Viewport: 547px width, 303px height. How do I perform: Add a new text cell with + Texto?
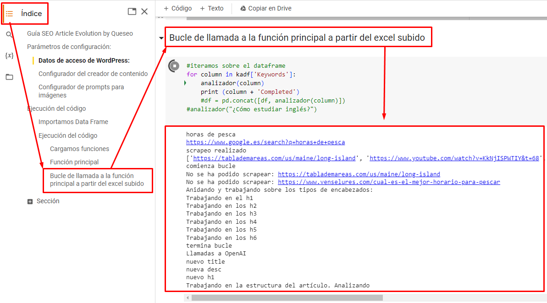(x=212, y=8)
